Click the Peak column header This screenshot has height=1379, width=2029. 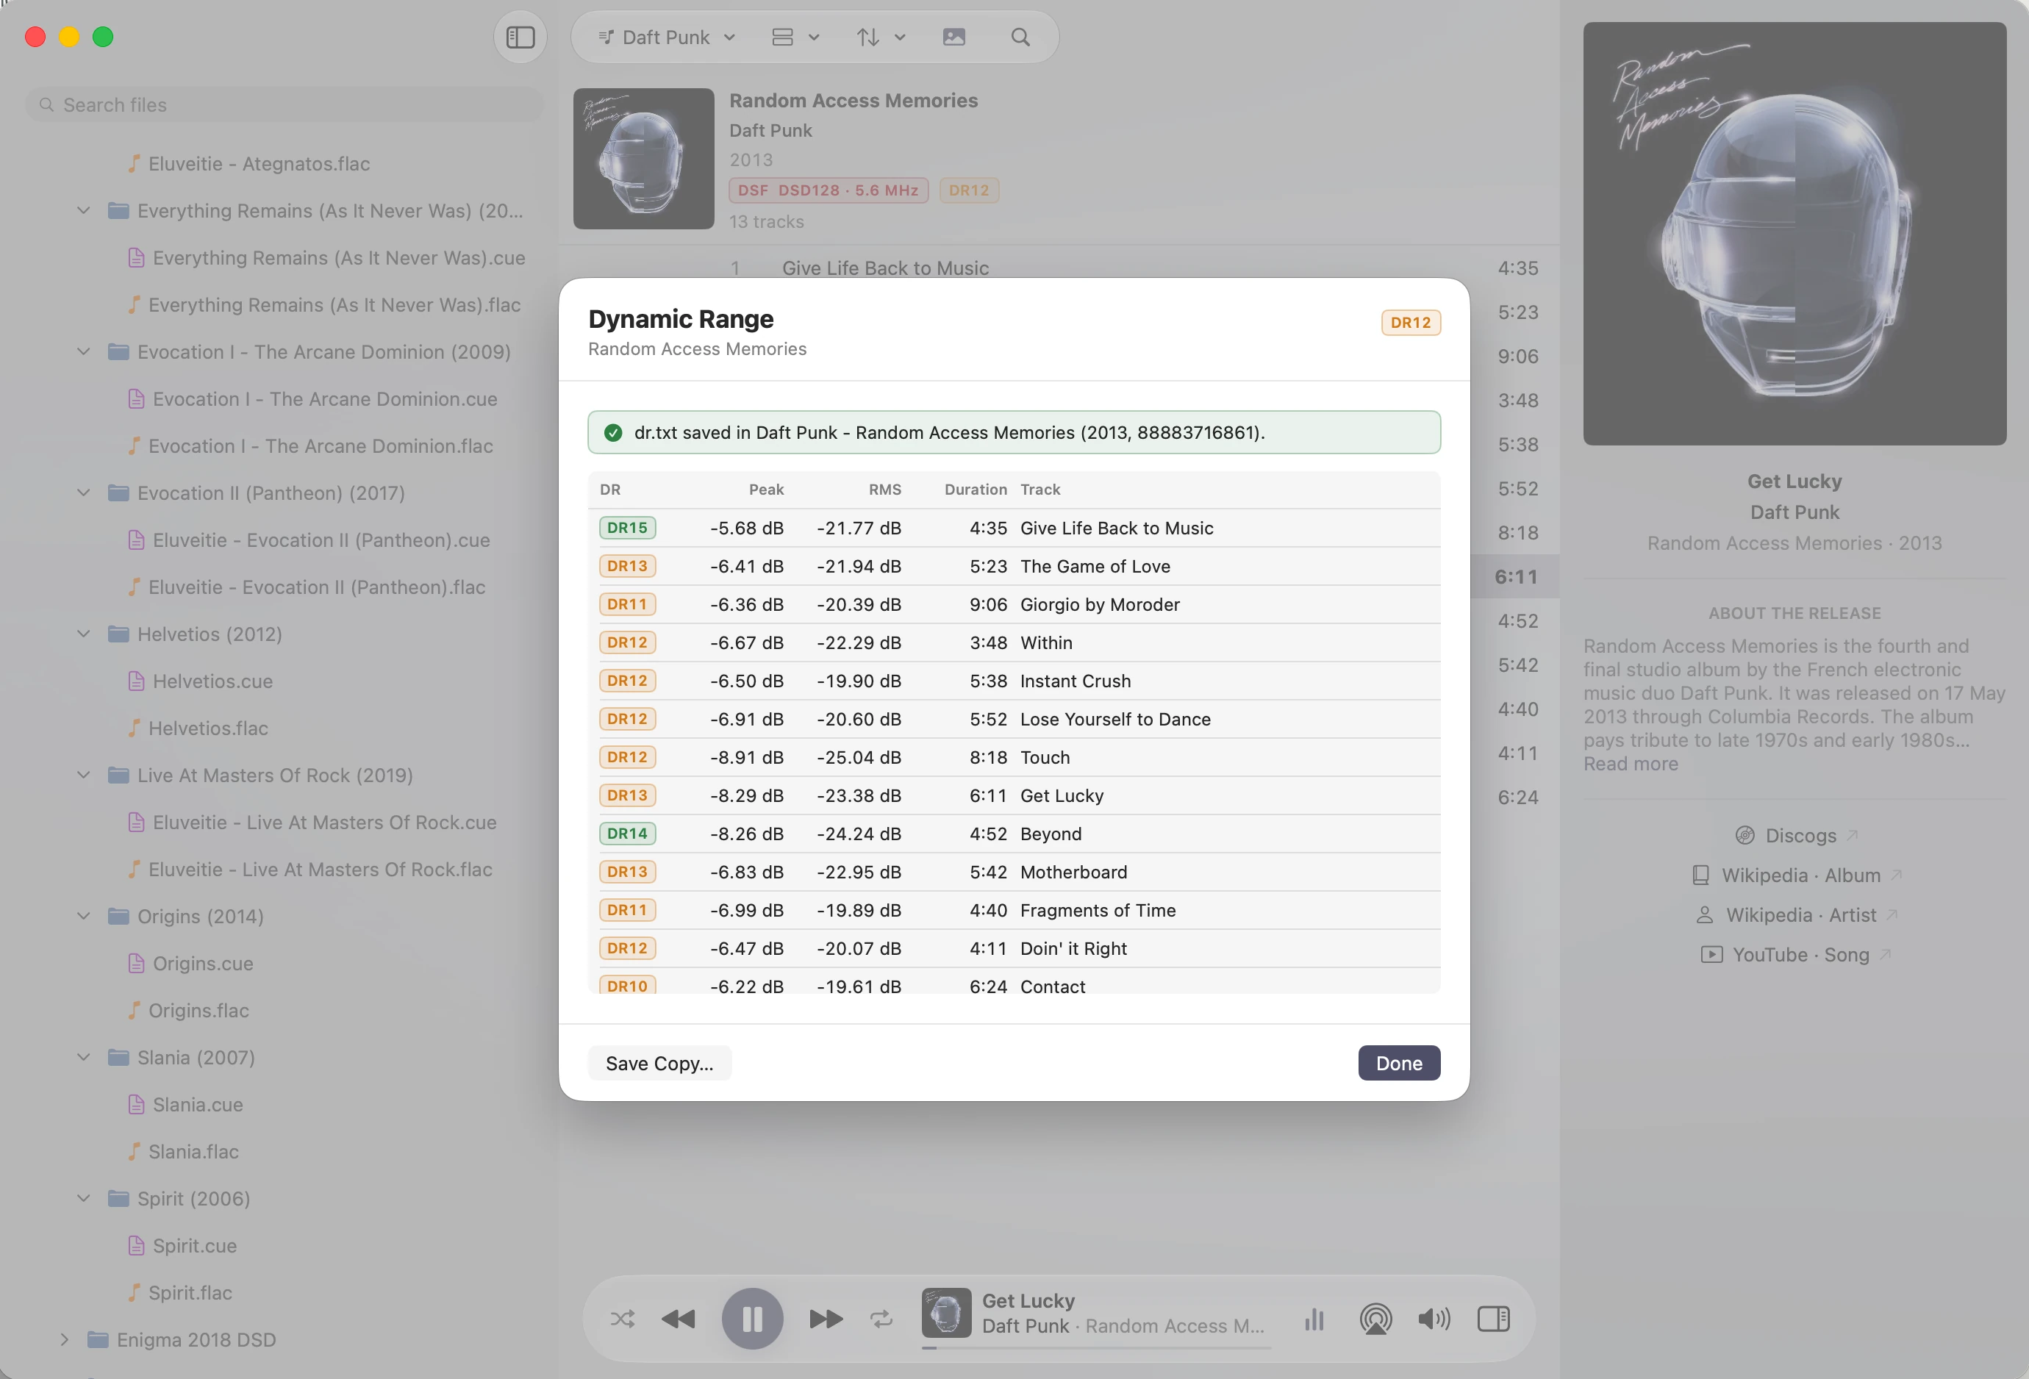766,490
